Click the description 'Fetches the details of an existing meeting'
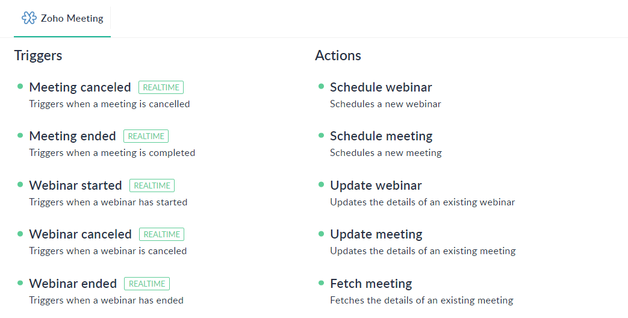The height and width of the screenshot is (318, 628). click(421, 301)
